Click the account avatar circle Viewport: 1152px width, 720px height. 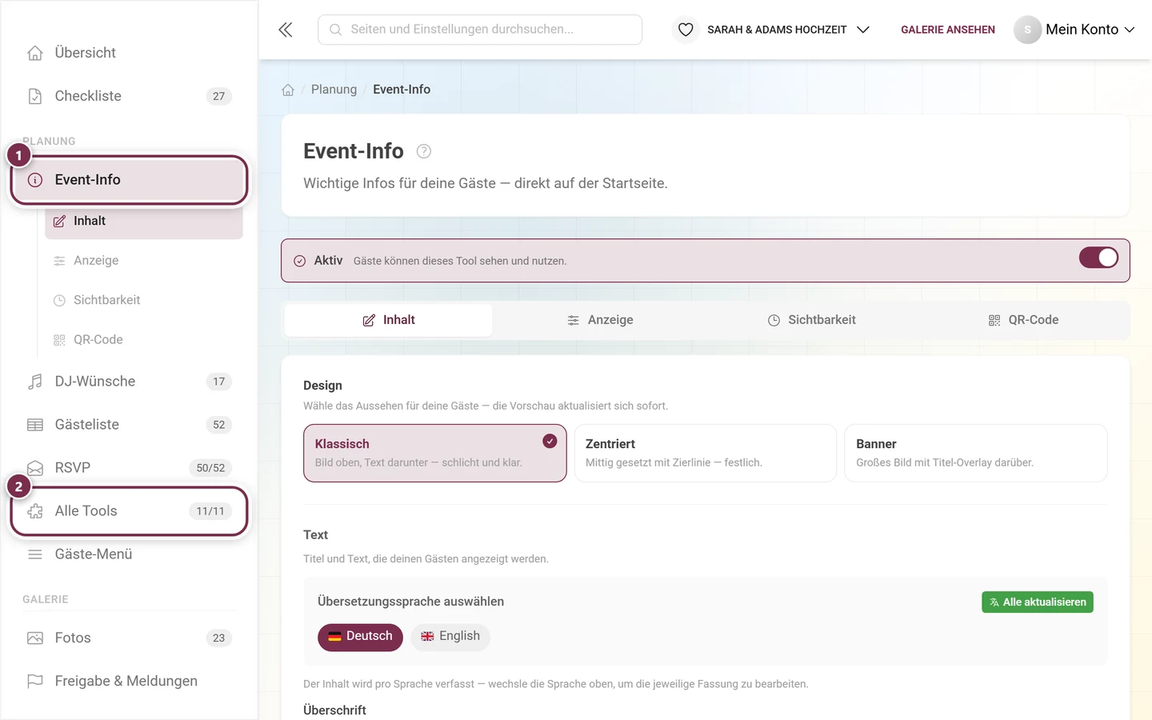point(1027,30)
